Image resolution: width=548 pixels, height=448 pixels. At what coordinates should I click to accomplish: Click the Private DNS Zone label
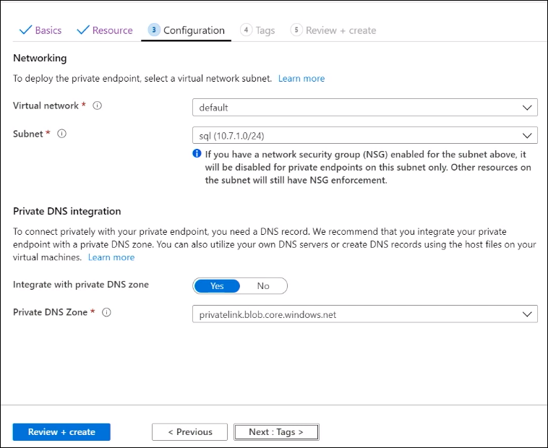coord(50,312)
